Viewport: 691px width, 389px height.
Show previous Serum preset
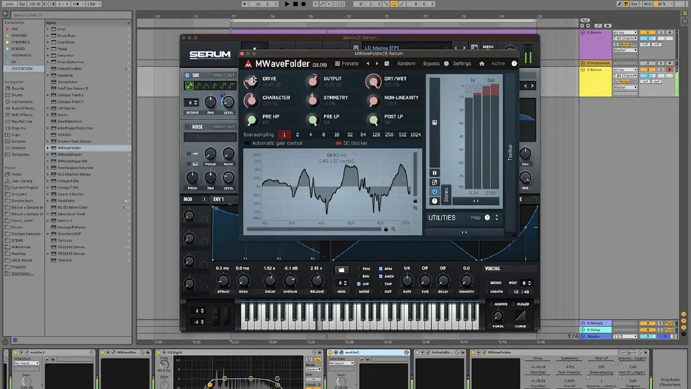456,48
